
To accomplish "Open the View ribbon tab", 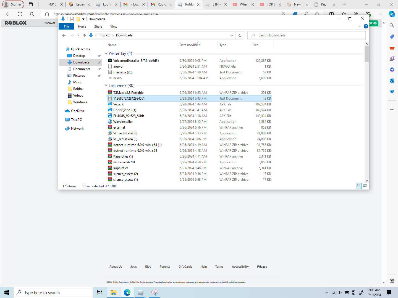I will click(x=114, y=26).
